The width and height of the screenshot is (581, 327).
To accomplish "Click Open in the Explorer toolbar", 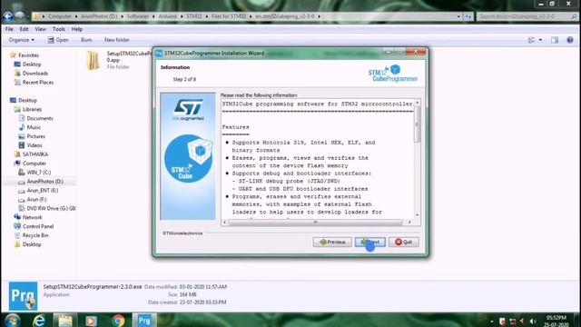I will 58,40.
